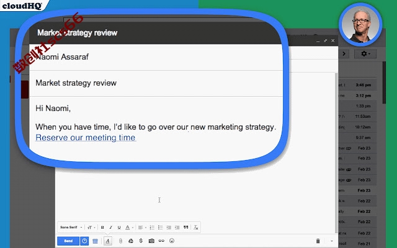
Task: Toggle the formatting options A button
Action: 107,241
